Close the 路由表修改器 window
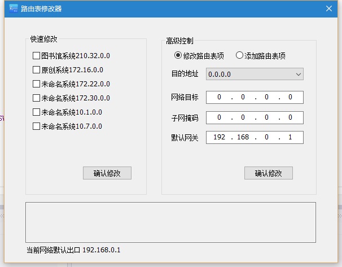The image size is (342, 267). coord(329,8)
